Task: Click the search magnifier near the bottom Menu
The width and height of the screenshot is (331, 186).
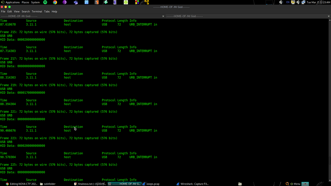Action: 287,184
